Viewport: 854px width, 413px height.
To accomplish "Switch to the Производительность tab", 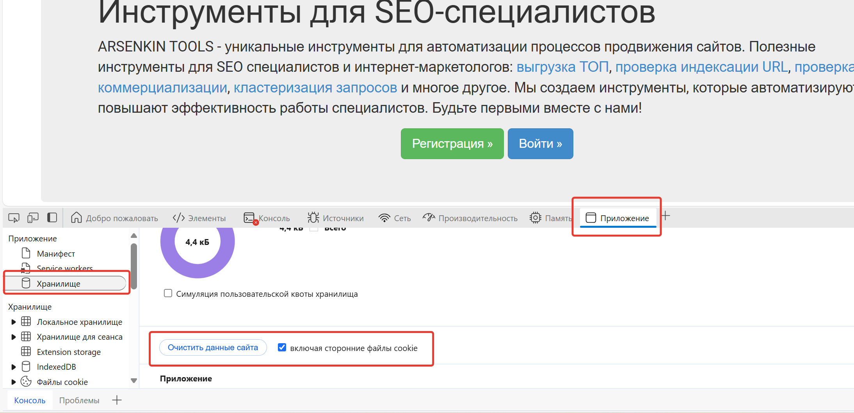I will pyautogui.click(x=470, y=218).
